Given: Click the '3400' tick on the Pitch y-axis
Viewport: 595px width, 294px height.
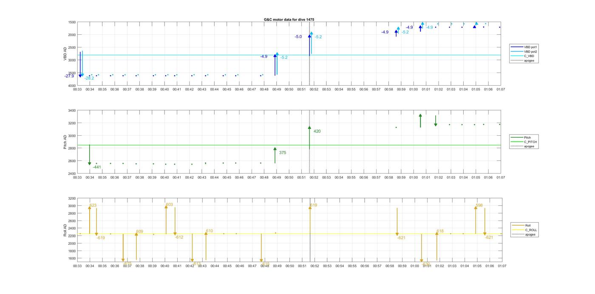Looking at the screenshot, I should point(72,111).
